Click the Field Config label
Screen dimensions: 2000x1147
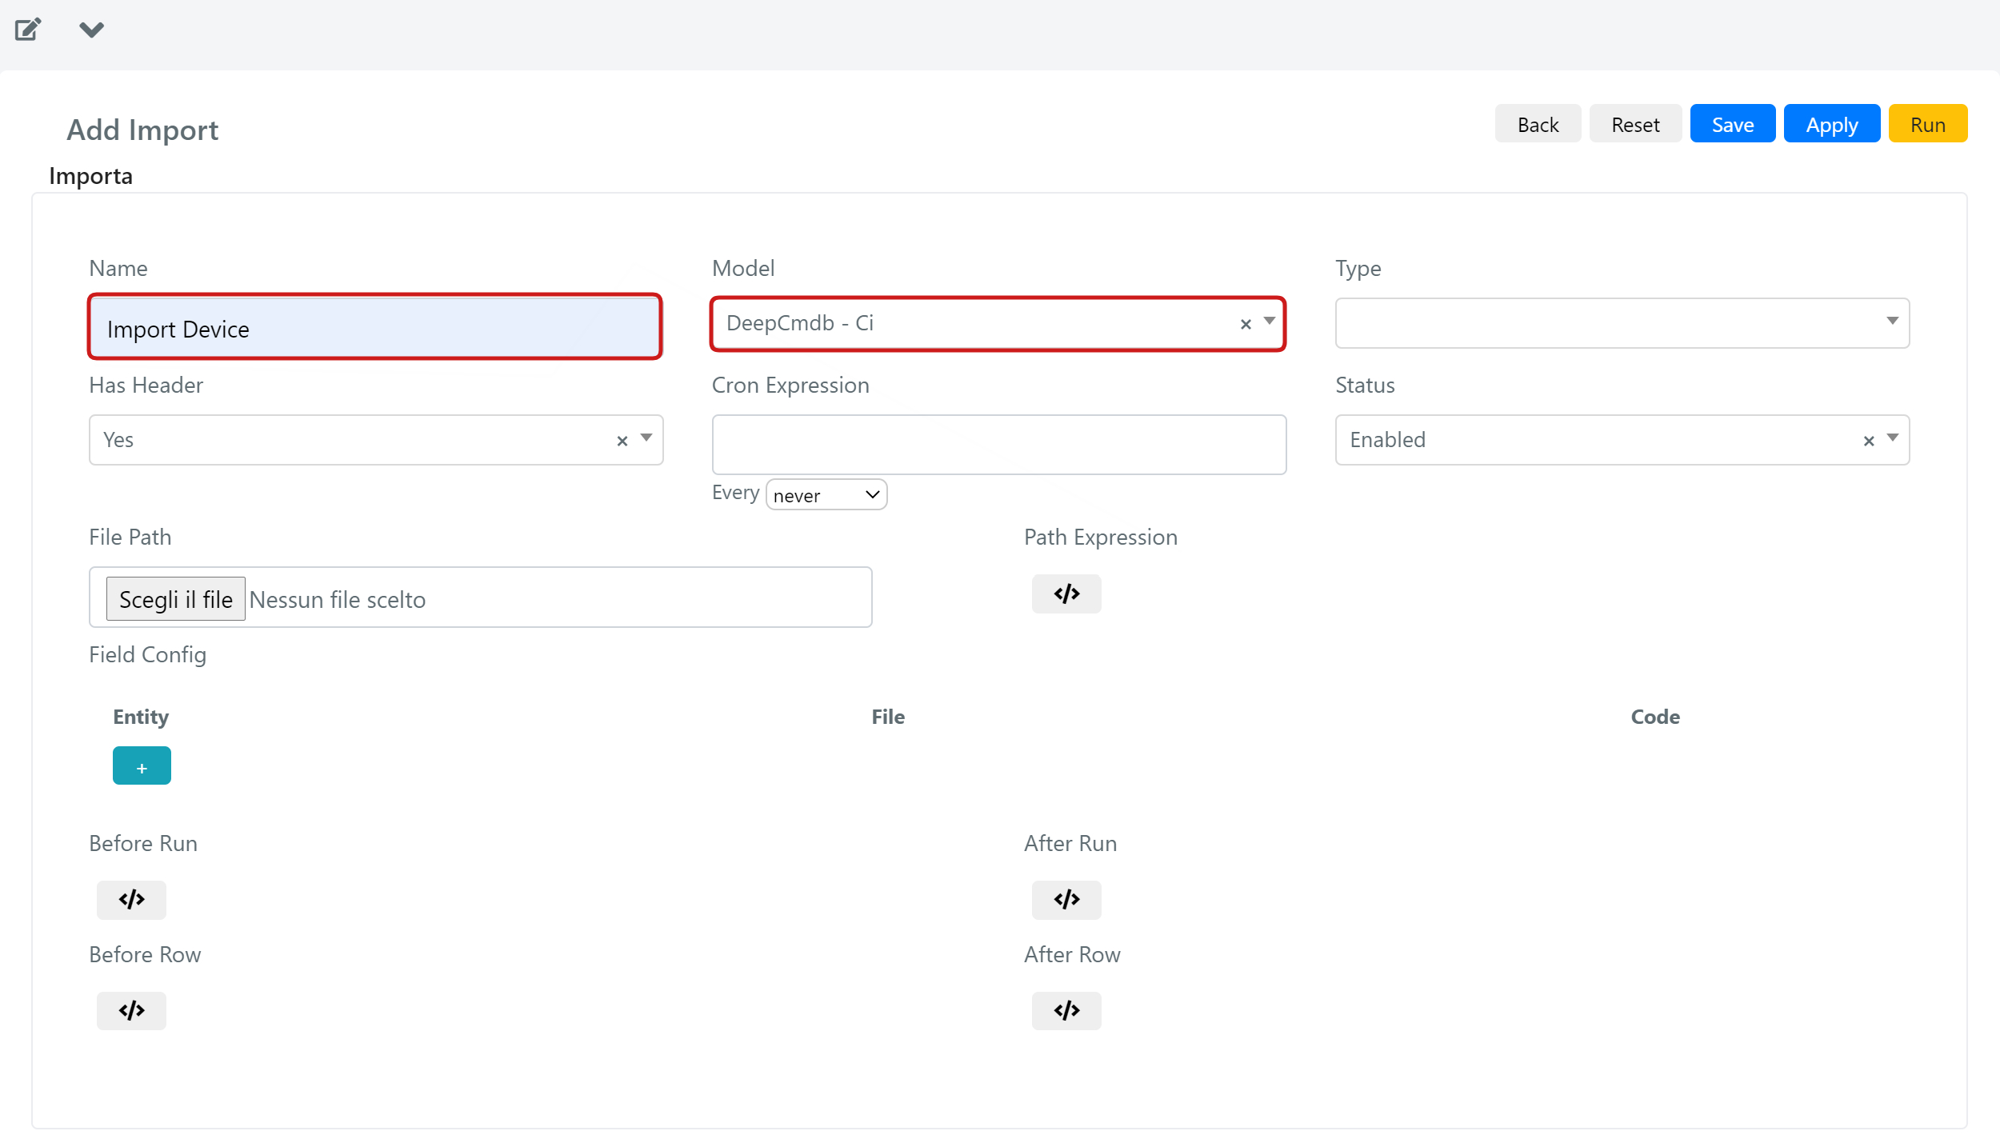[x=148, y=655]
